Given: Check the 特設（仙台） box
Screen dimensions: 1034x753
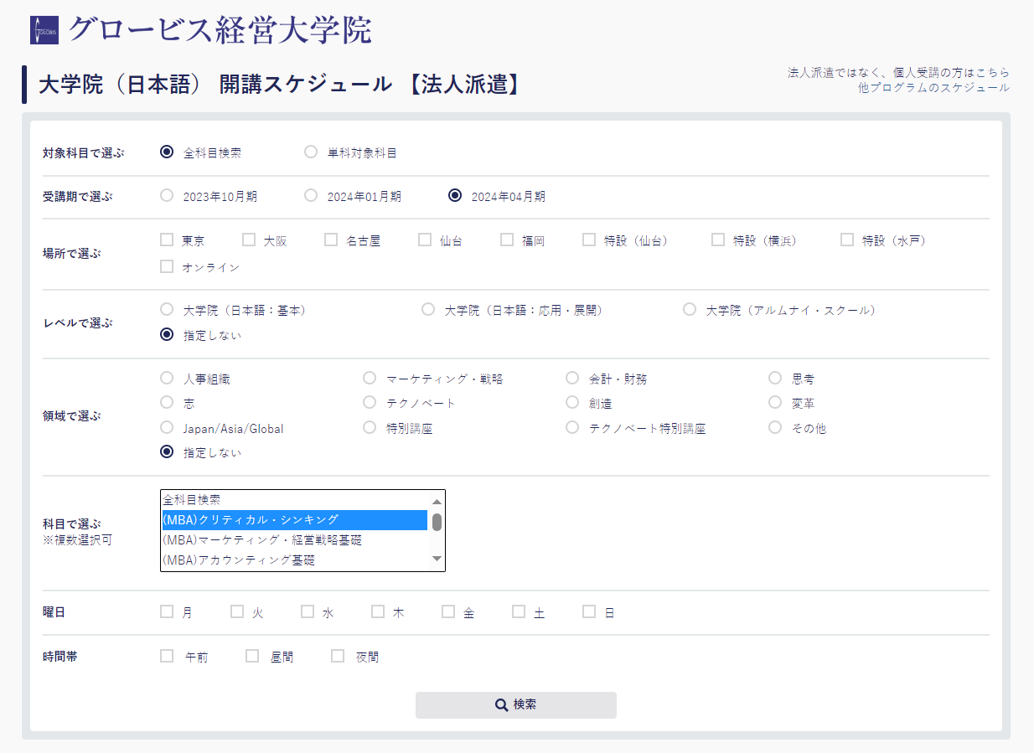Looking at the screenshot, I should pos(589,240).
